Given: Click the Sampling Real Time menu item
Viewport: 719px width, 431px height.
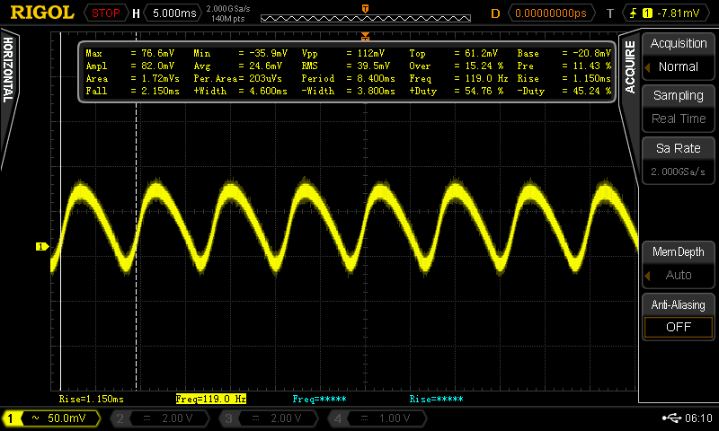Looking at the screenshot, I should (679, 107).
